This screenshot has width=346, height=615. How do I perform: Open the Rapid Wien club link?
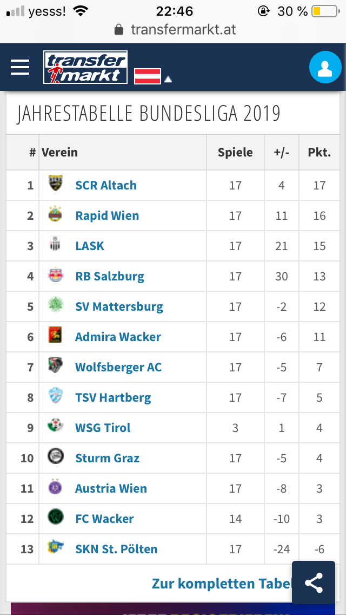point(107,215)
